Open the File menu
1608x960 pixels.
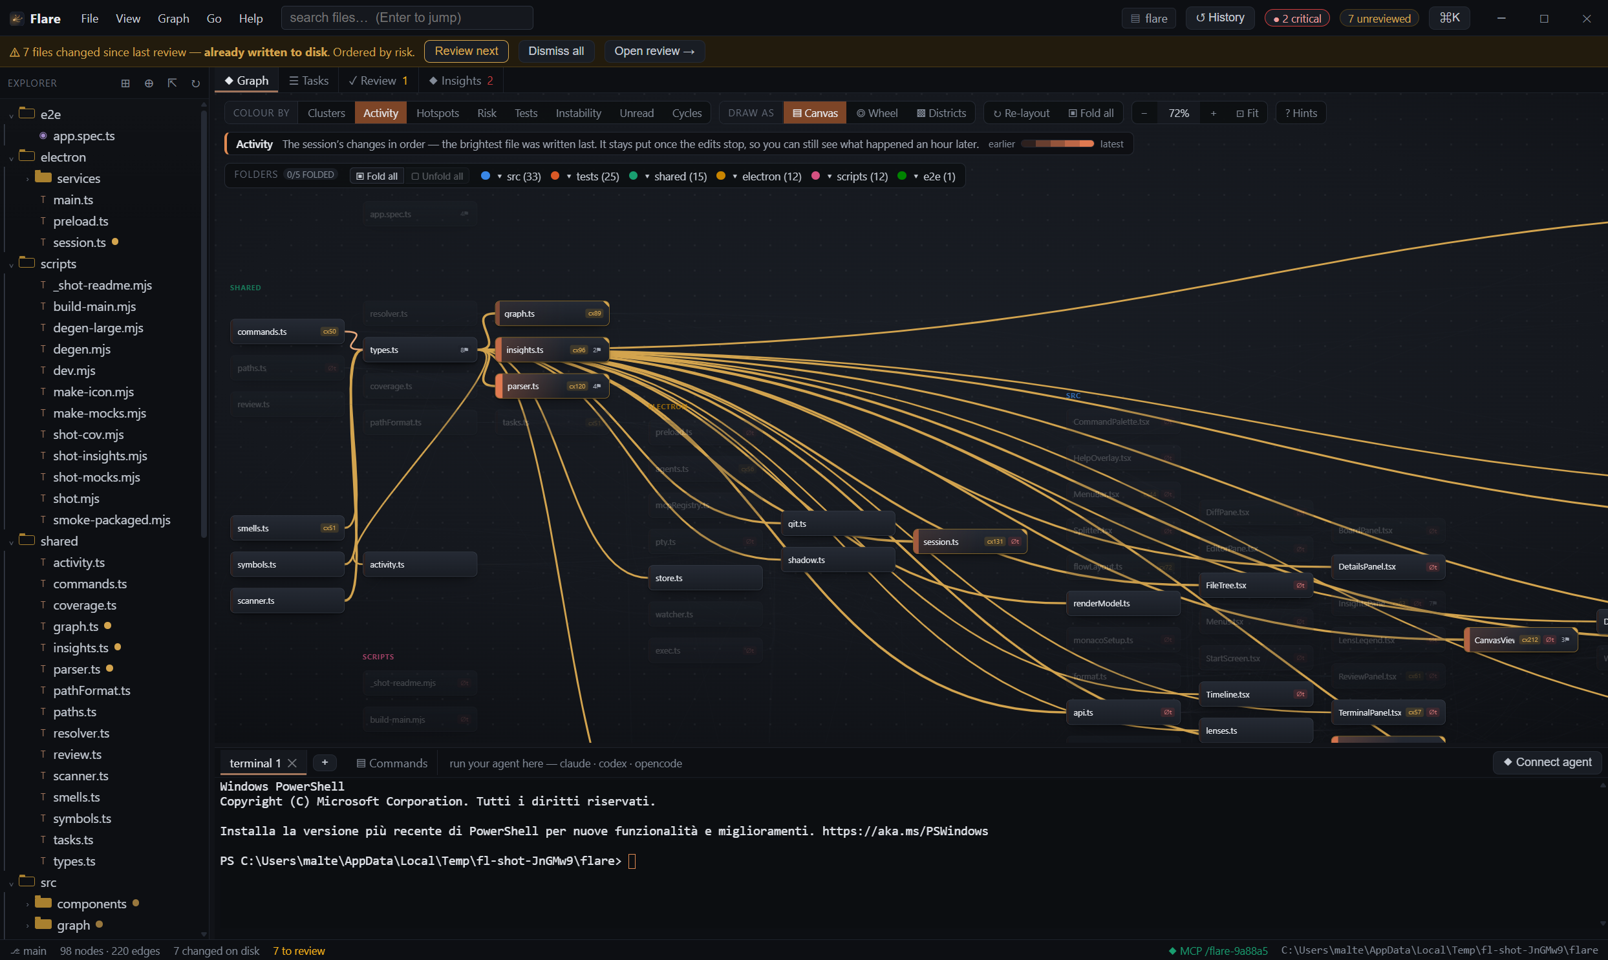(90, 18)
